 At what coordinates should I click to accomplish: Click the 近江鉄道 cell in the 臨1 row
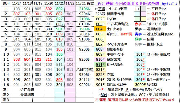tap(27, 90)
